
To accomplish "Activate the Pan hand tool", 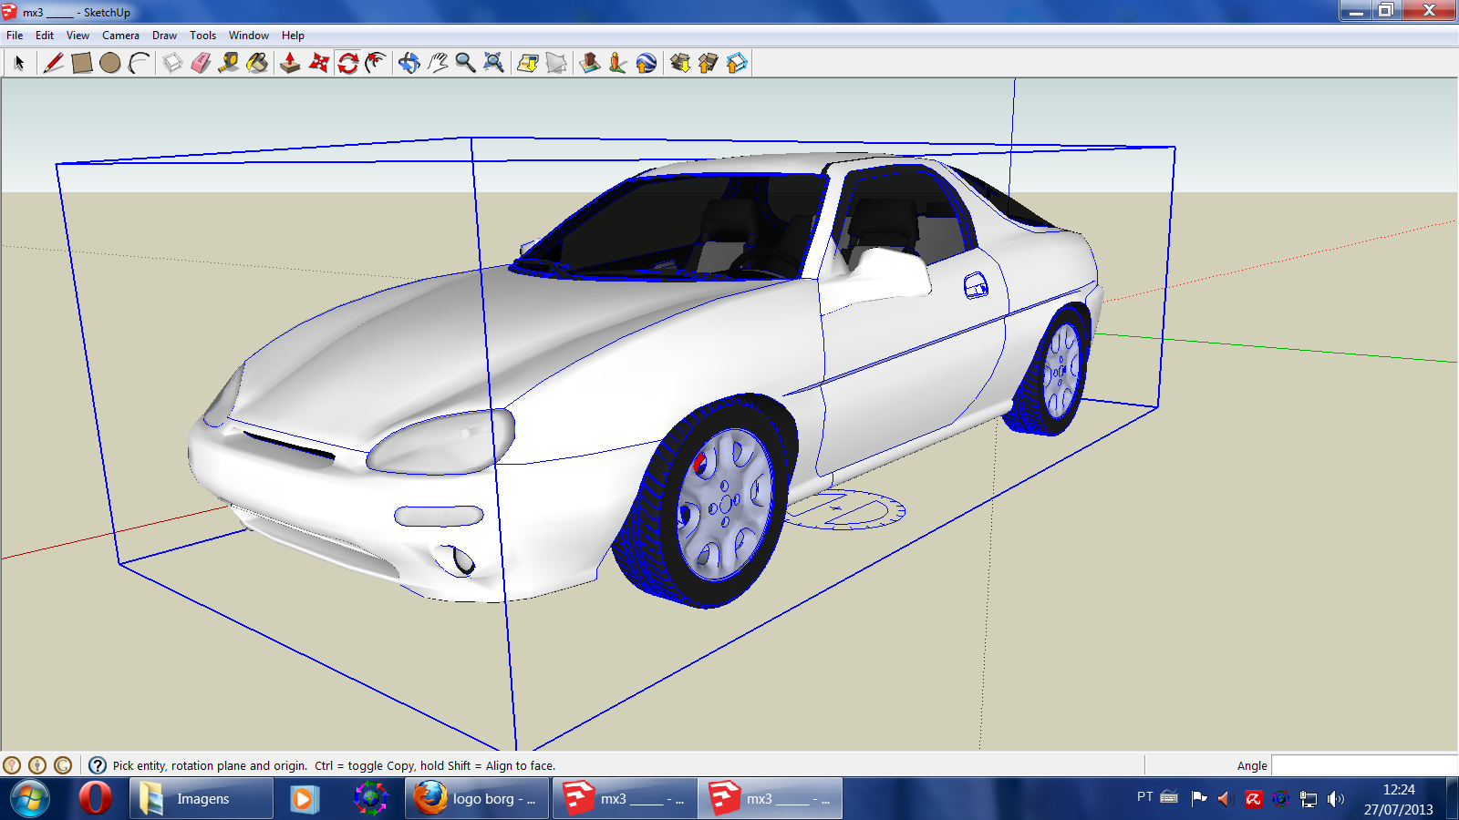I will click(438, 63).
